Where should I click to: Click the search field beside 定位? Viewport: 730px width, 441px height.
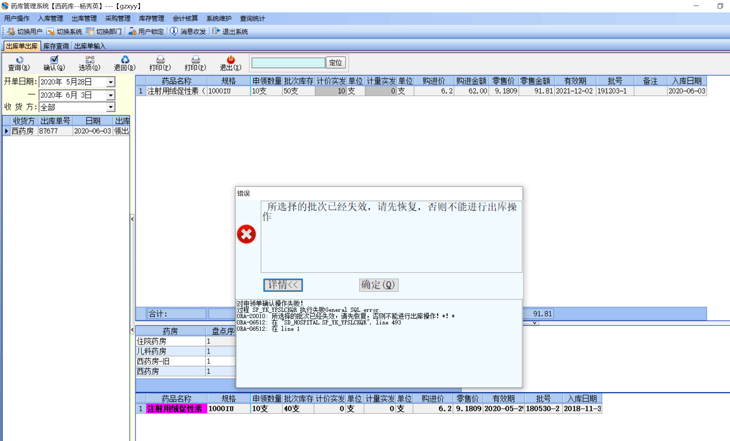point(288,63)
